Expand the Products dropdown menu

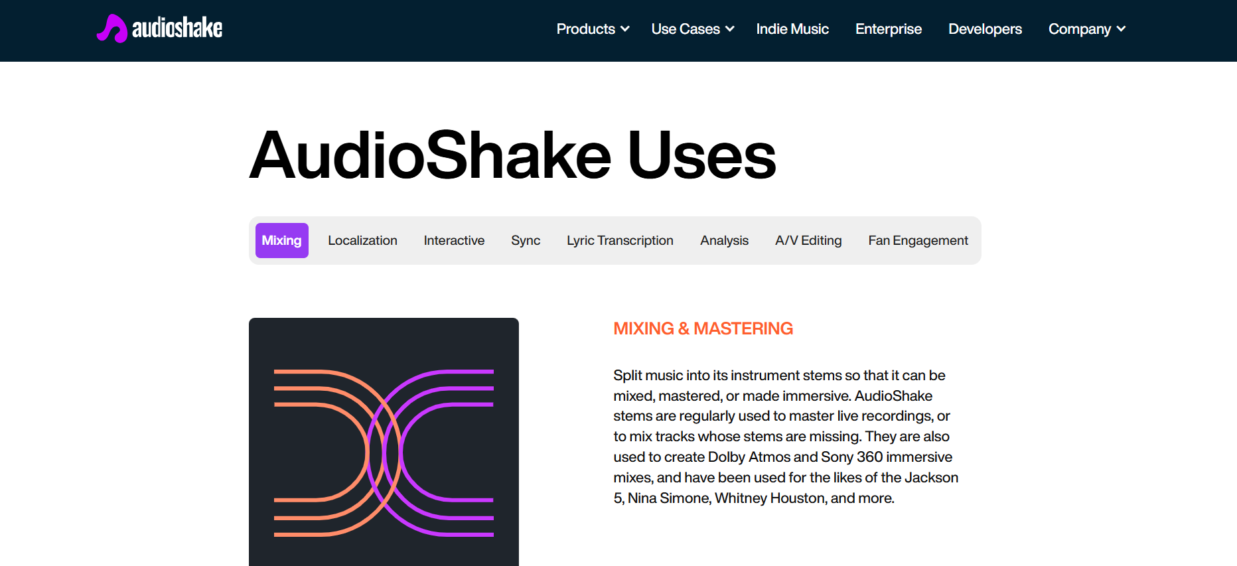tap(593, 29)
